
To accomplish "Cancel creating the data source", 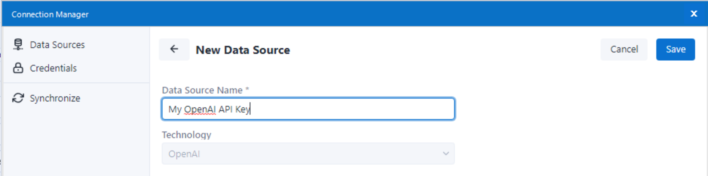I will click(624, 49).
